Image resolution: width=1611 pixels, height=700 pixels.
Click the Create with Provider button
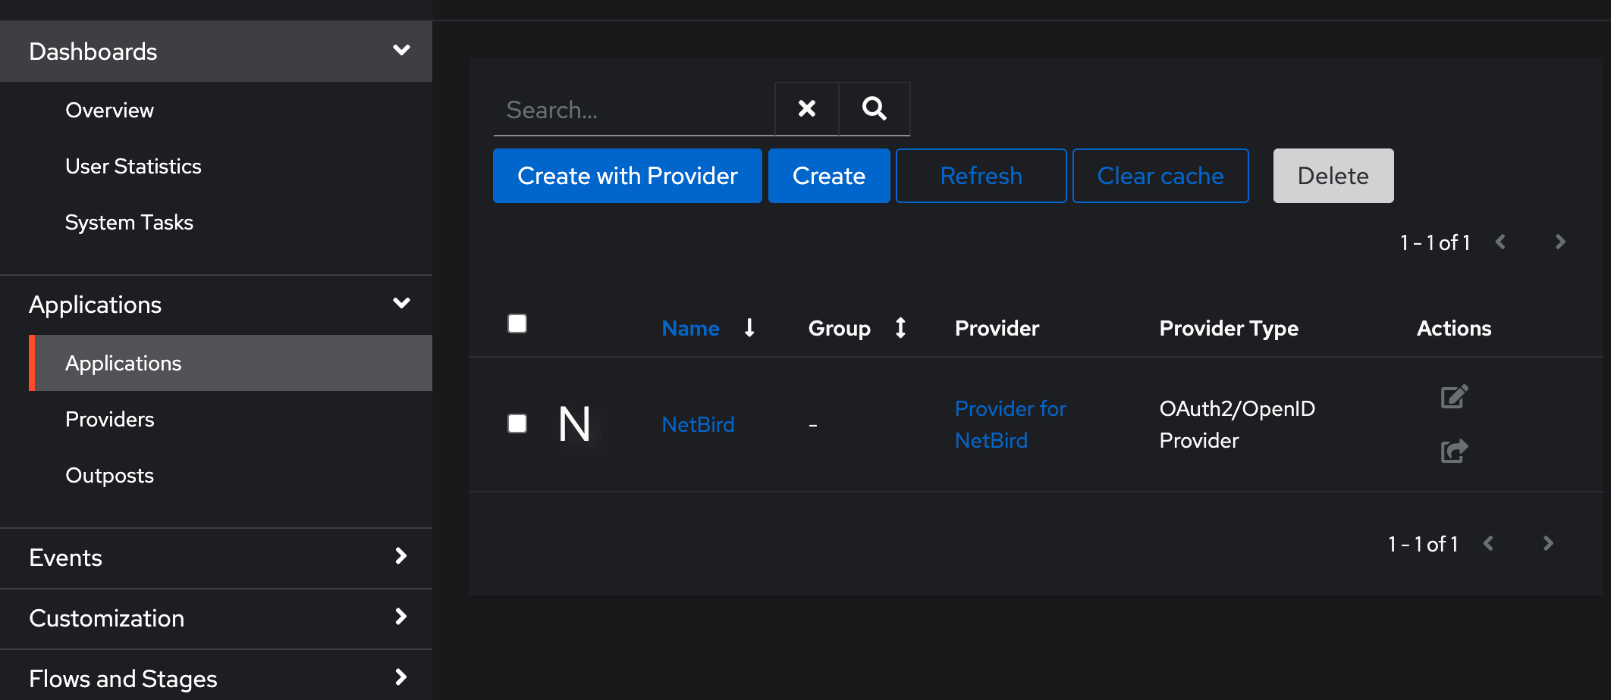point(626,175)
